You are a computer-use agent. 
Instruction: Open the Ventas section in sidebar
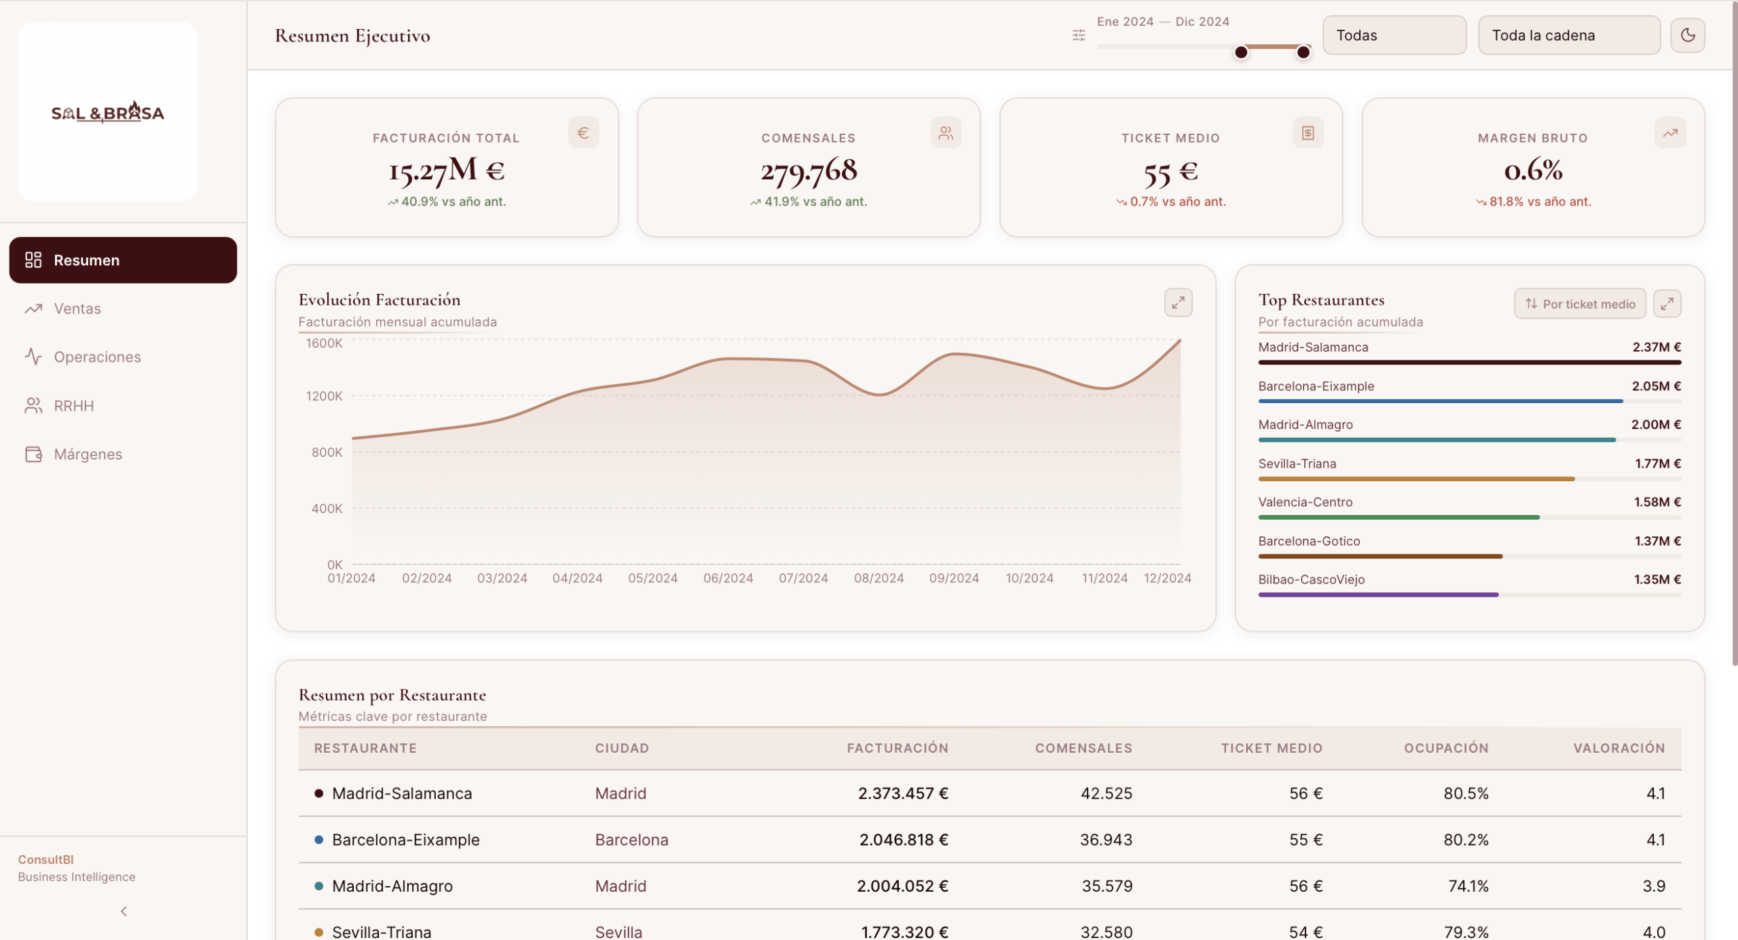tap(77, 309)
